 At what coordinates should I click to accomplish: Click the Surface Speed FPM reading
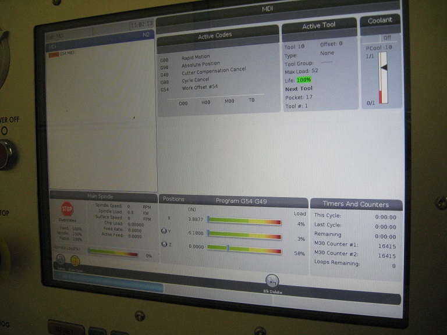coord(123,218)
